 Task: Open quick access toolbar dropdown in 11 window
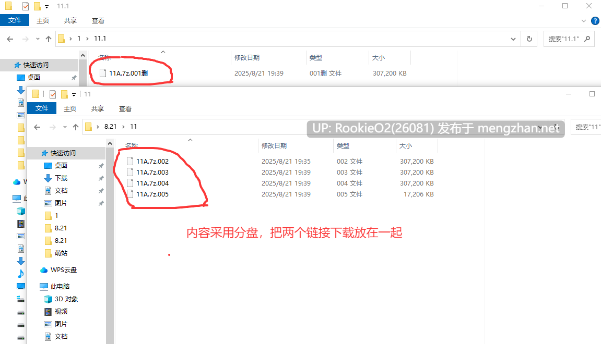point(74,94)
